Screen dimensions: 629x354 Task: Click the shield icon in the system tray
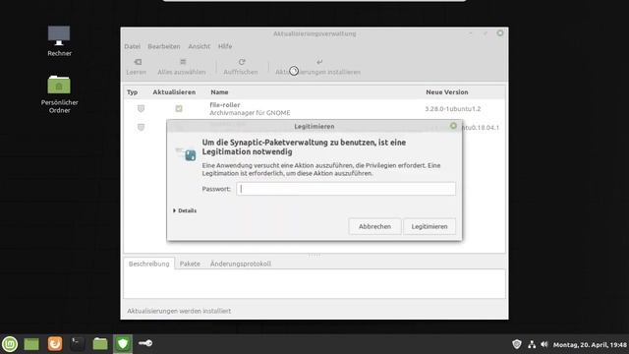[x=517, y=344]
